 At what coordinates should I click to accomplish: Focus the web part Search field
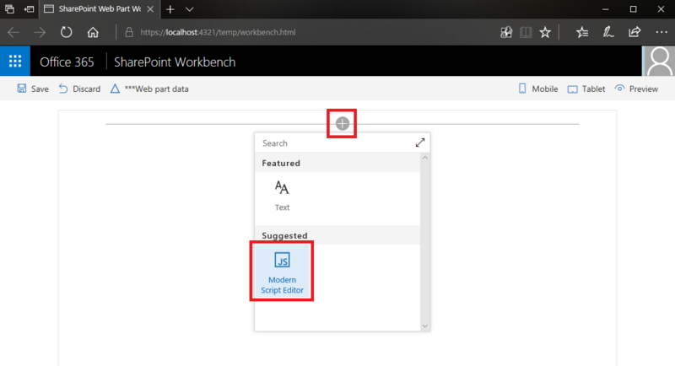(x=333, y=143)
